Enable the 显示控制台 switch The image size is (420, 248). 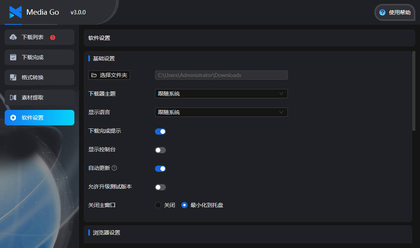[160, 150]
